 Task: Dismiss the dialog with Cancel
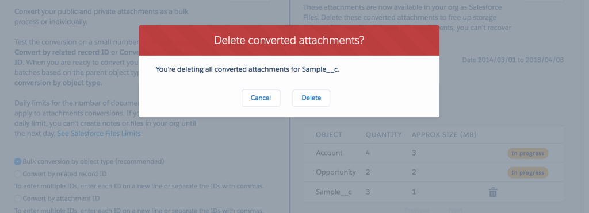click(261, 98)
